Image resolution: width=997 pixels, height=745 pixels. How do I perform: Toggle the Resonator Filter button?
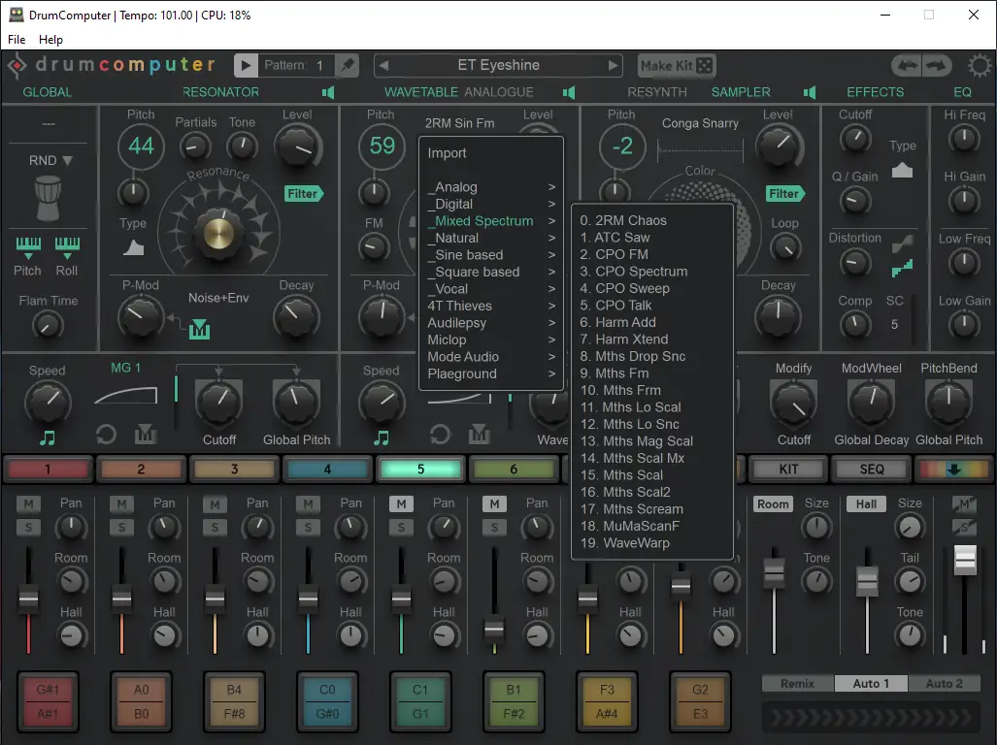[303, 193]
